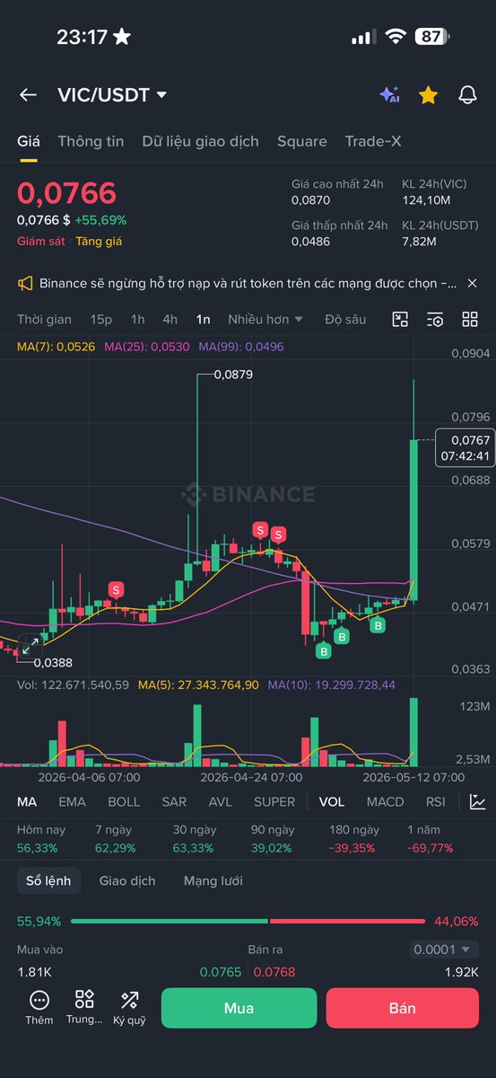
Task: Go back with the left arrow
Action: pyautogui.click(x=28, y=95)
